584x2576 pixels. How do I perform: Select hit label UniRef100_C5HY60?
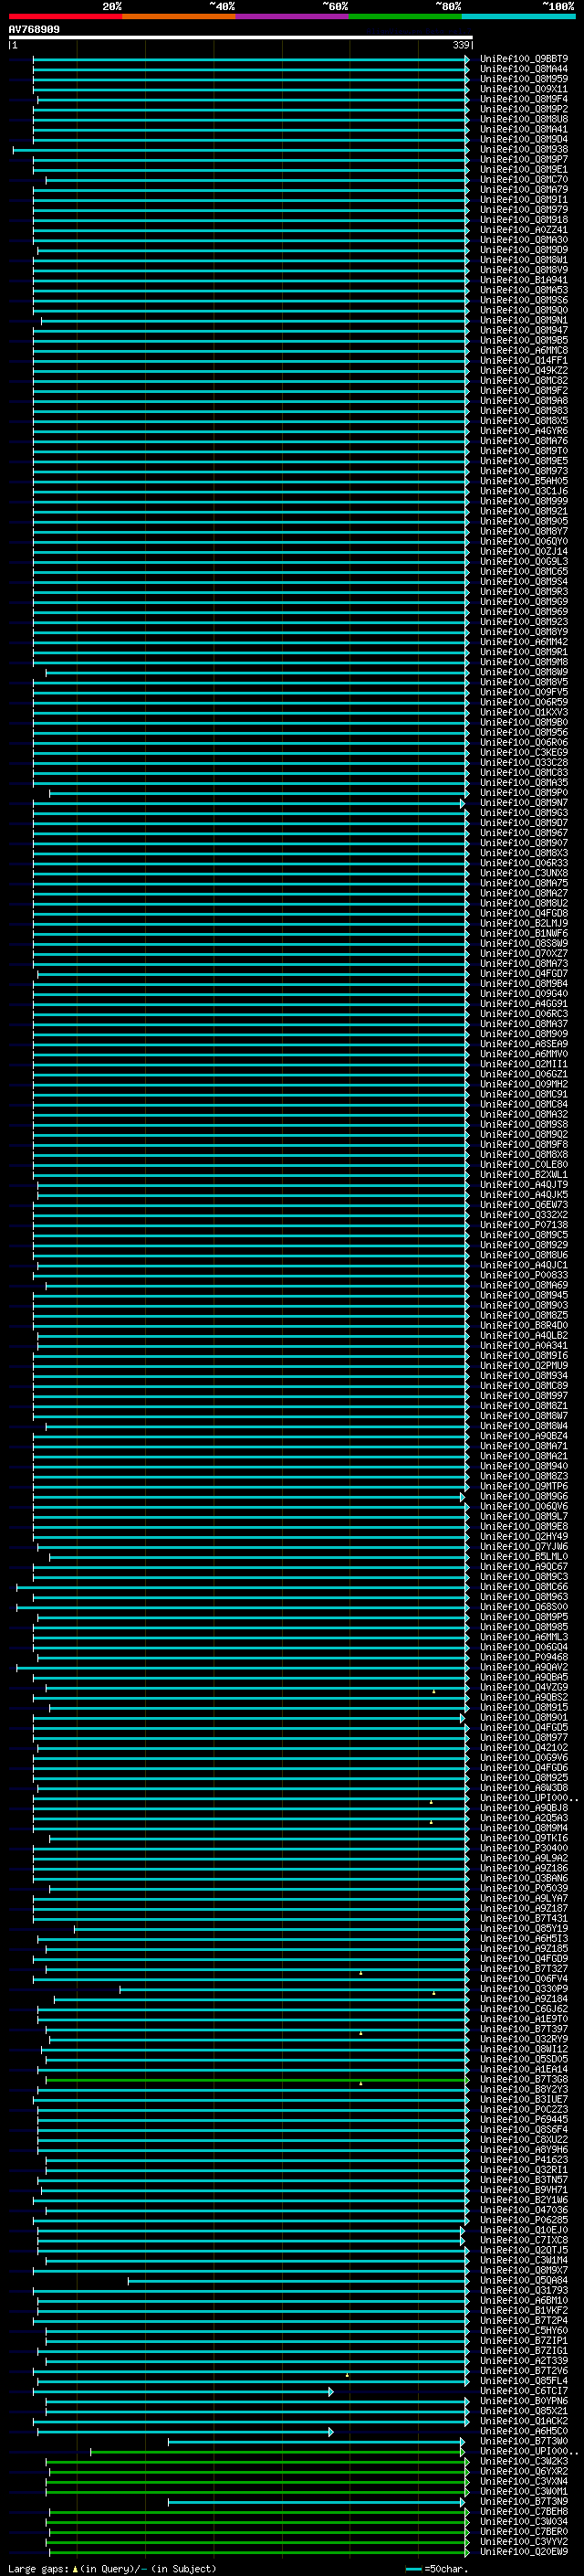[x=523, y=2331]
